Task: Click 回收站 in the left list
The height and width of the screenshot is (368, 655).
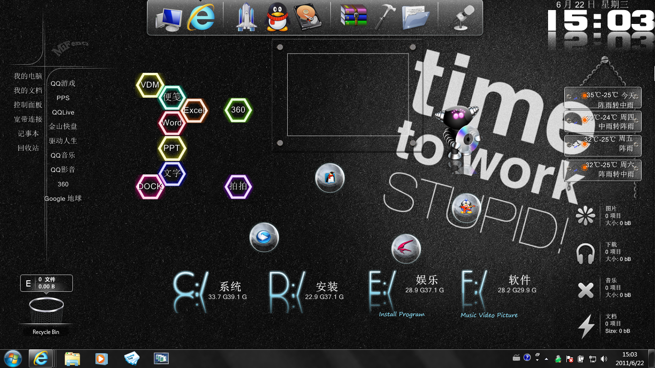Action: [28, 148]
